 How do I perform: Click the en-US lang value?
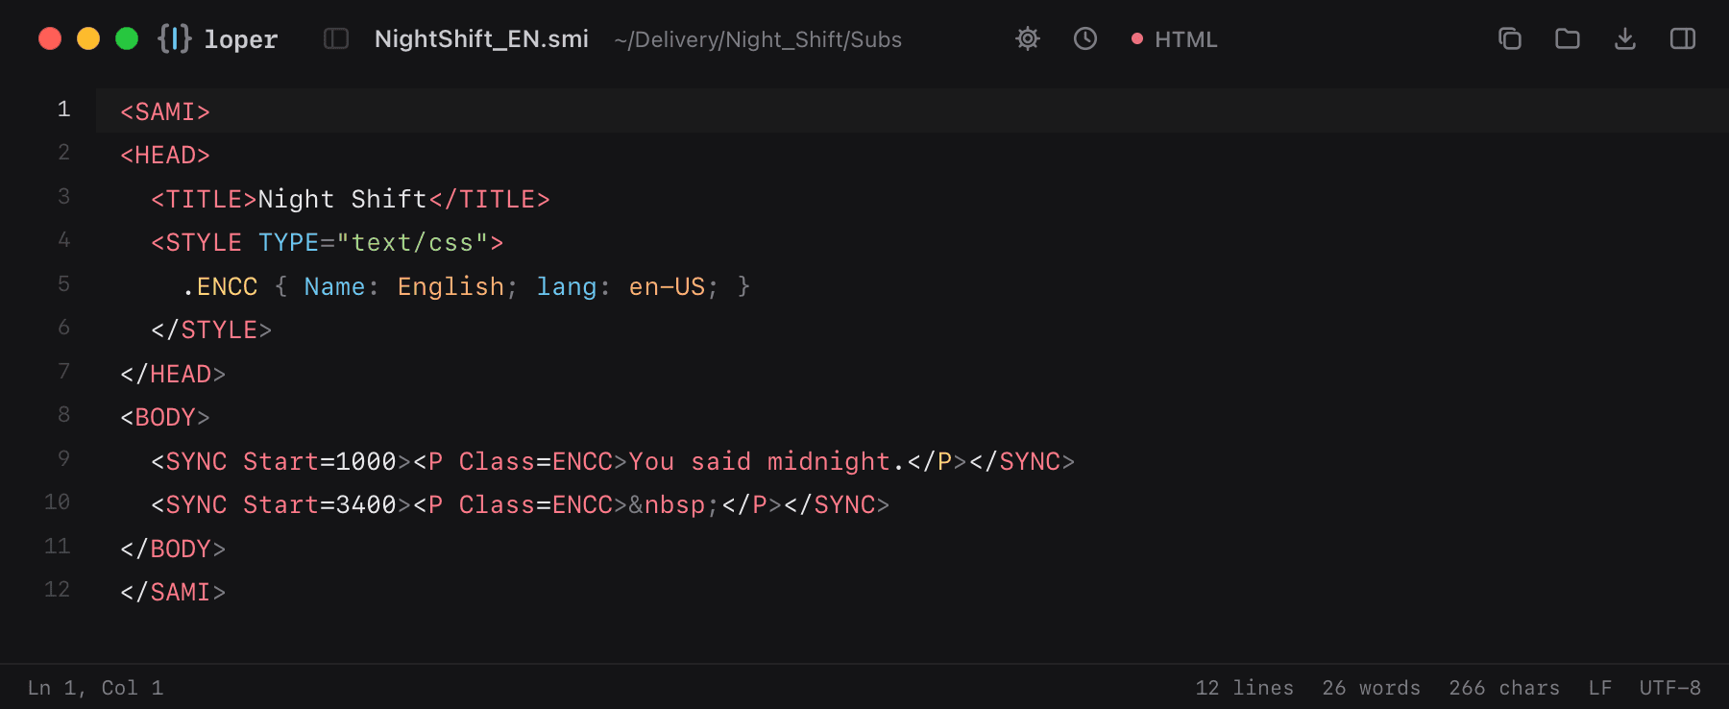click(668, 287)
